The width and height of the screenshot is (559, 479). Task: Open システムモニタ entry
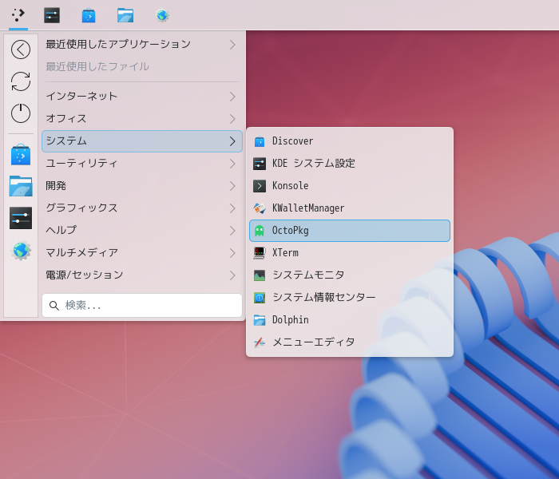click(x=350, y=275)
